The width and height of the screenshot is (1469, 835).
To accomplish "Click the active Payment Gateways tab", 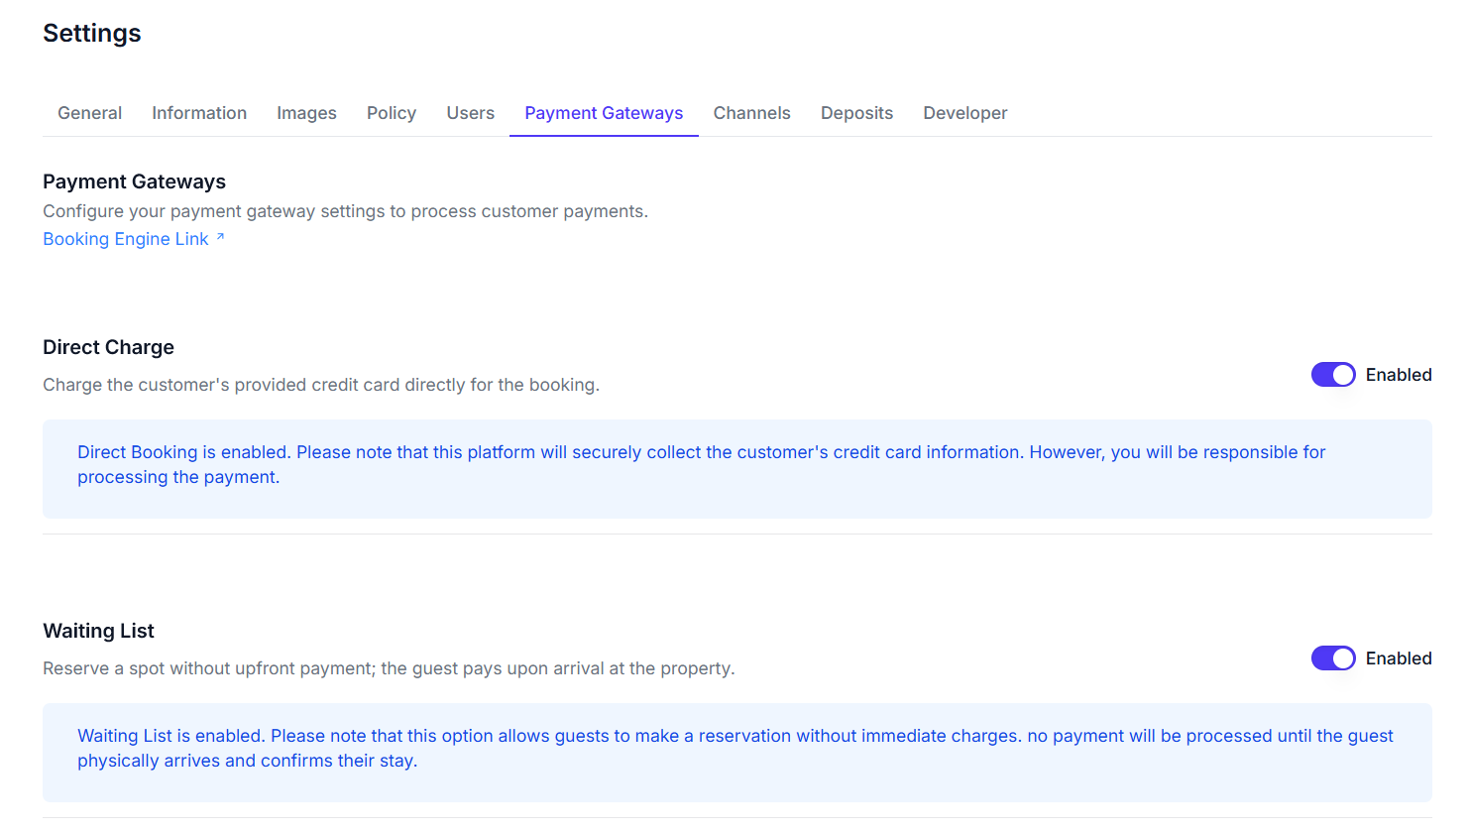I will [x=604, y=113].
